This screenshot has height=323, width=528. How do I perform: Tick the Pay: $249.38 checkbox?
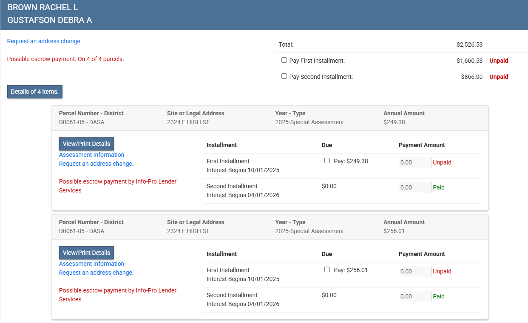[327, 161]
